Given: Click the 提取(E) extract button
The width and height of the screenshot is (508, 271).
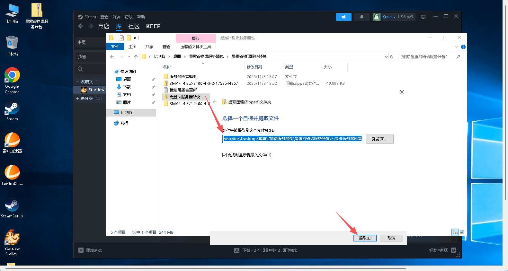Looking at the screenshot, I should tap(365, 238).
